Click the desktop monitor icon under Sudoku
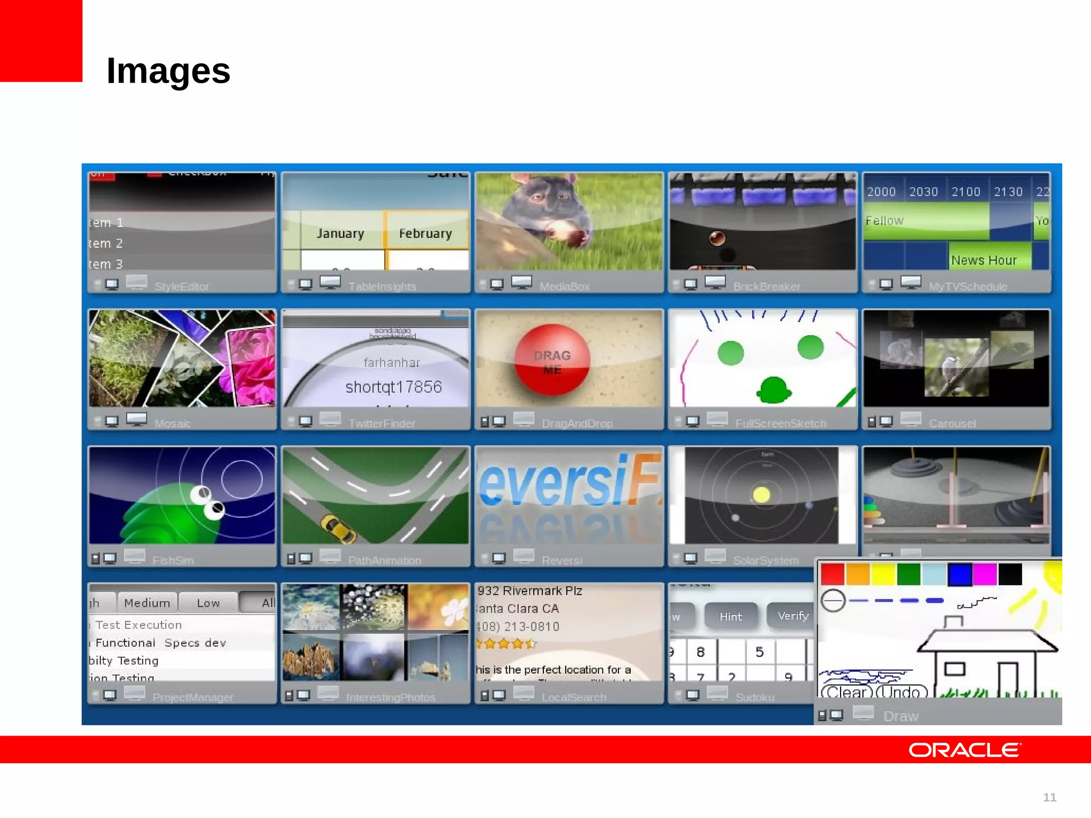 [692, 696]
